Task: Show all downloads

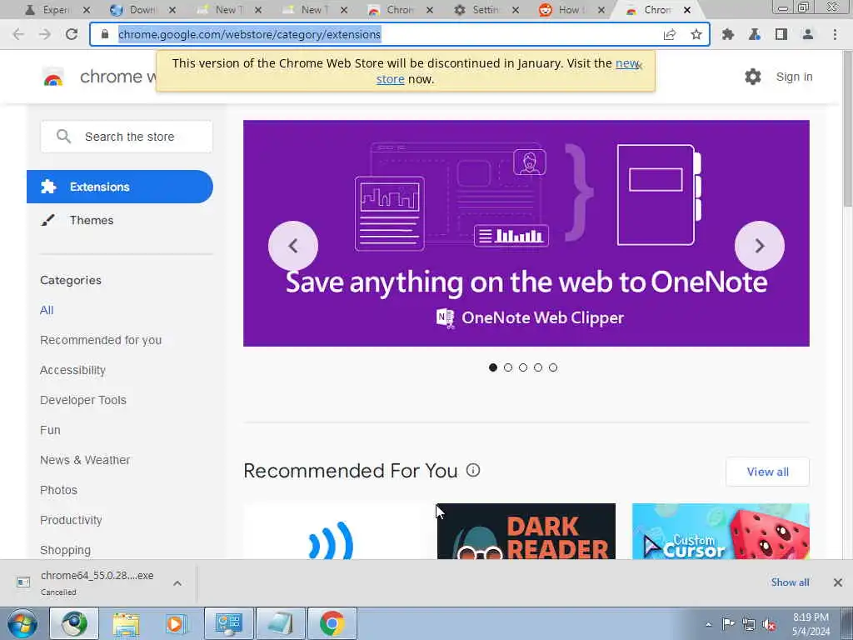Action: click(x=790, y=582)
